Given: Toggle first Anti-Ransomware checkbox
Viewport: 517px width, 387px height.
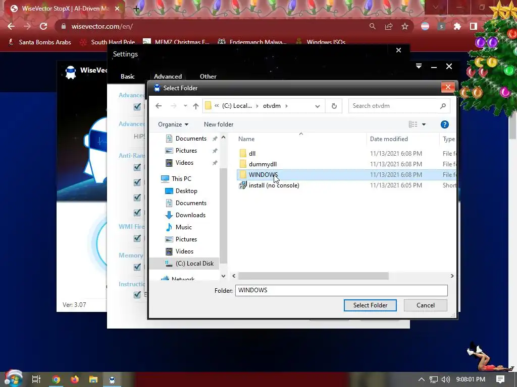Looking at the screenshot, I should (x=137, y=167).
